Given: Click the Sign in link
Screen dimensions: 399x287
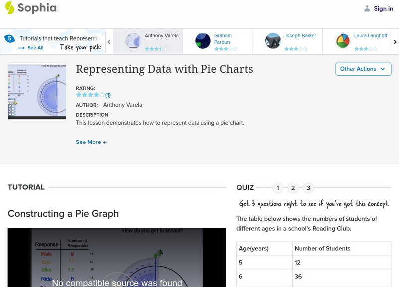Looking at the screenshot, I should 383,8.
